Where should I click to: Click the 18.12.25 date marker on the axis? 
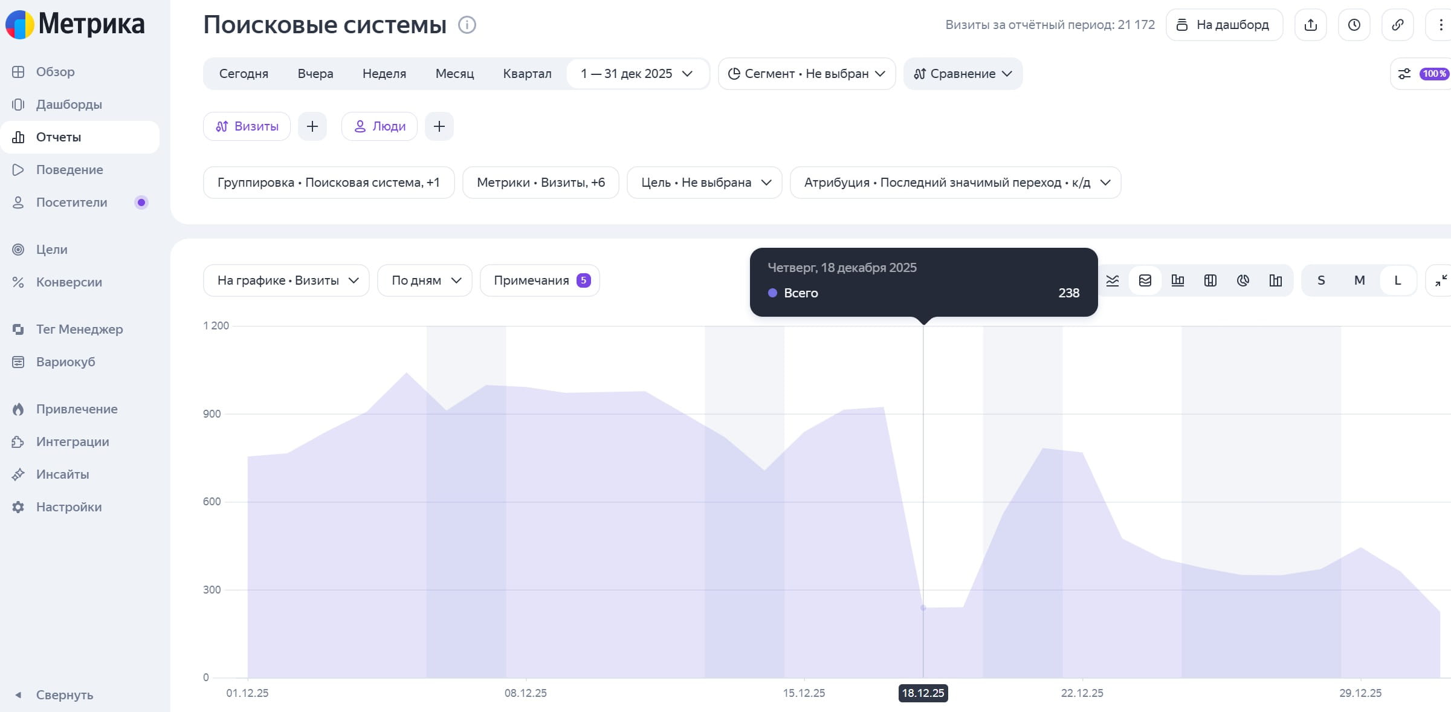tap(923, 693)
